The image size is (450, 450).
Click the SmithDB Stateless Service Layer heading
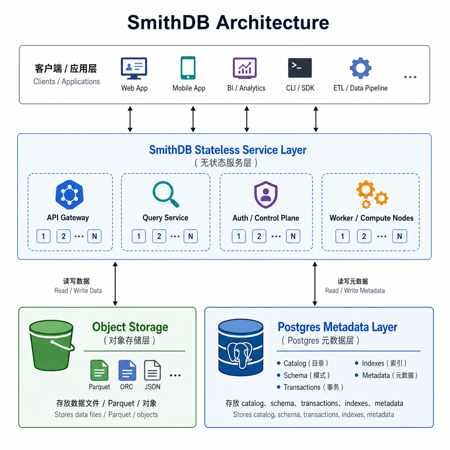[228, 150]
